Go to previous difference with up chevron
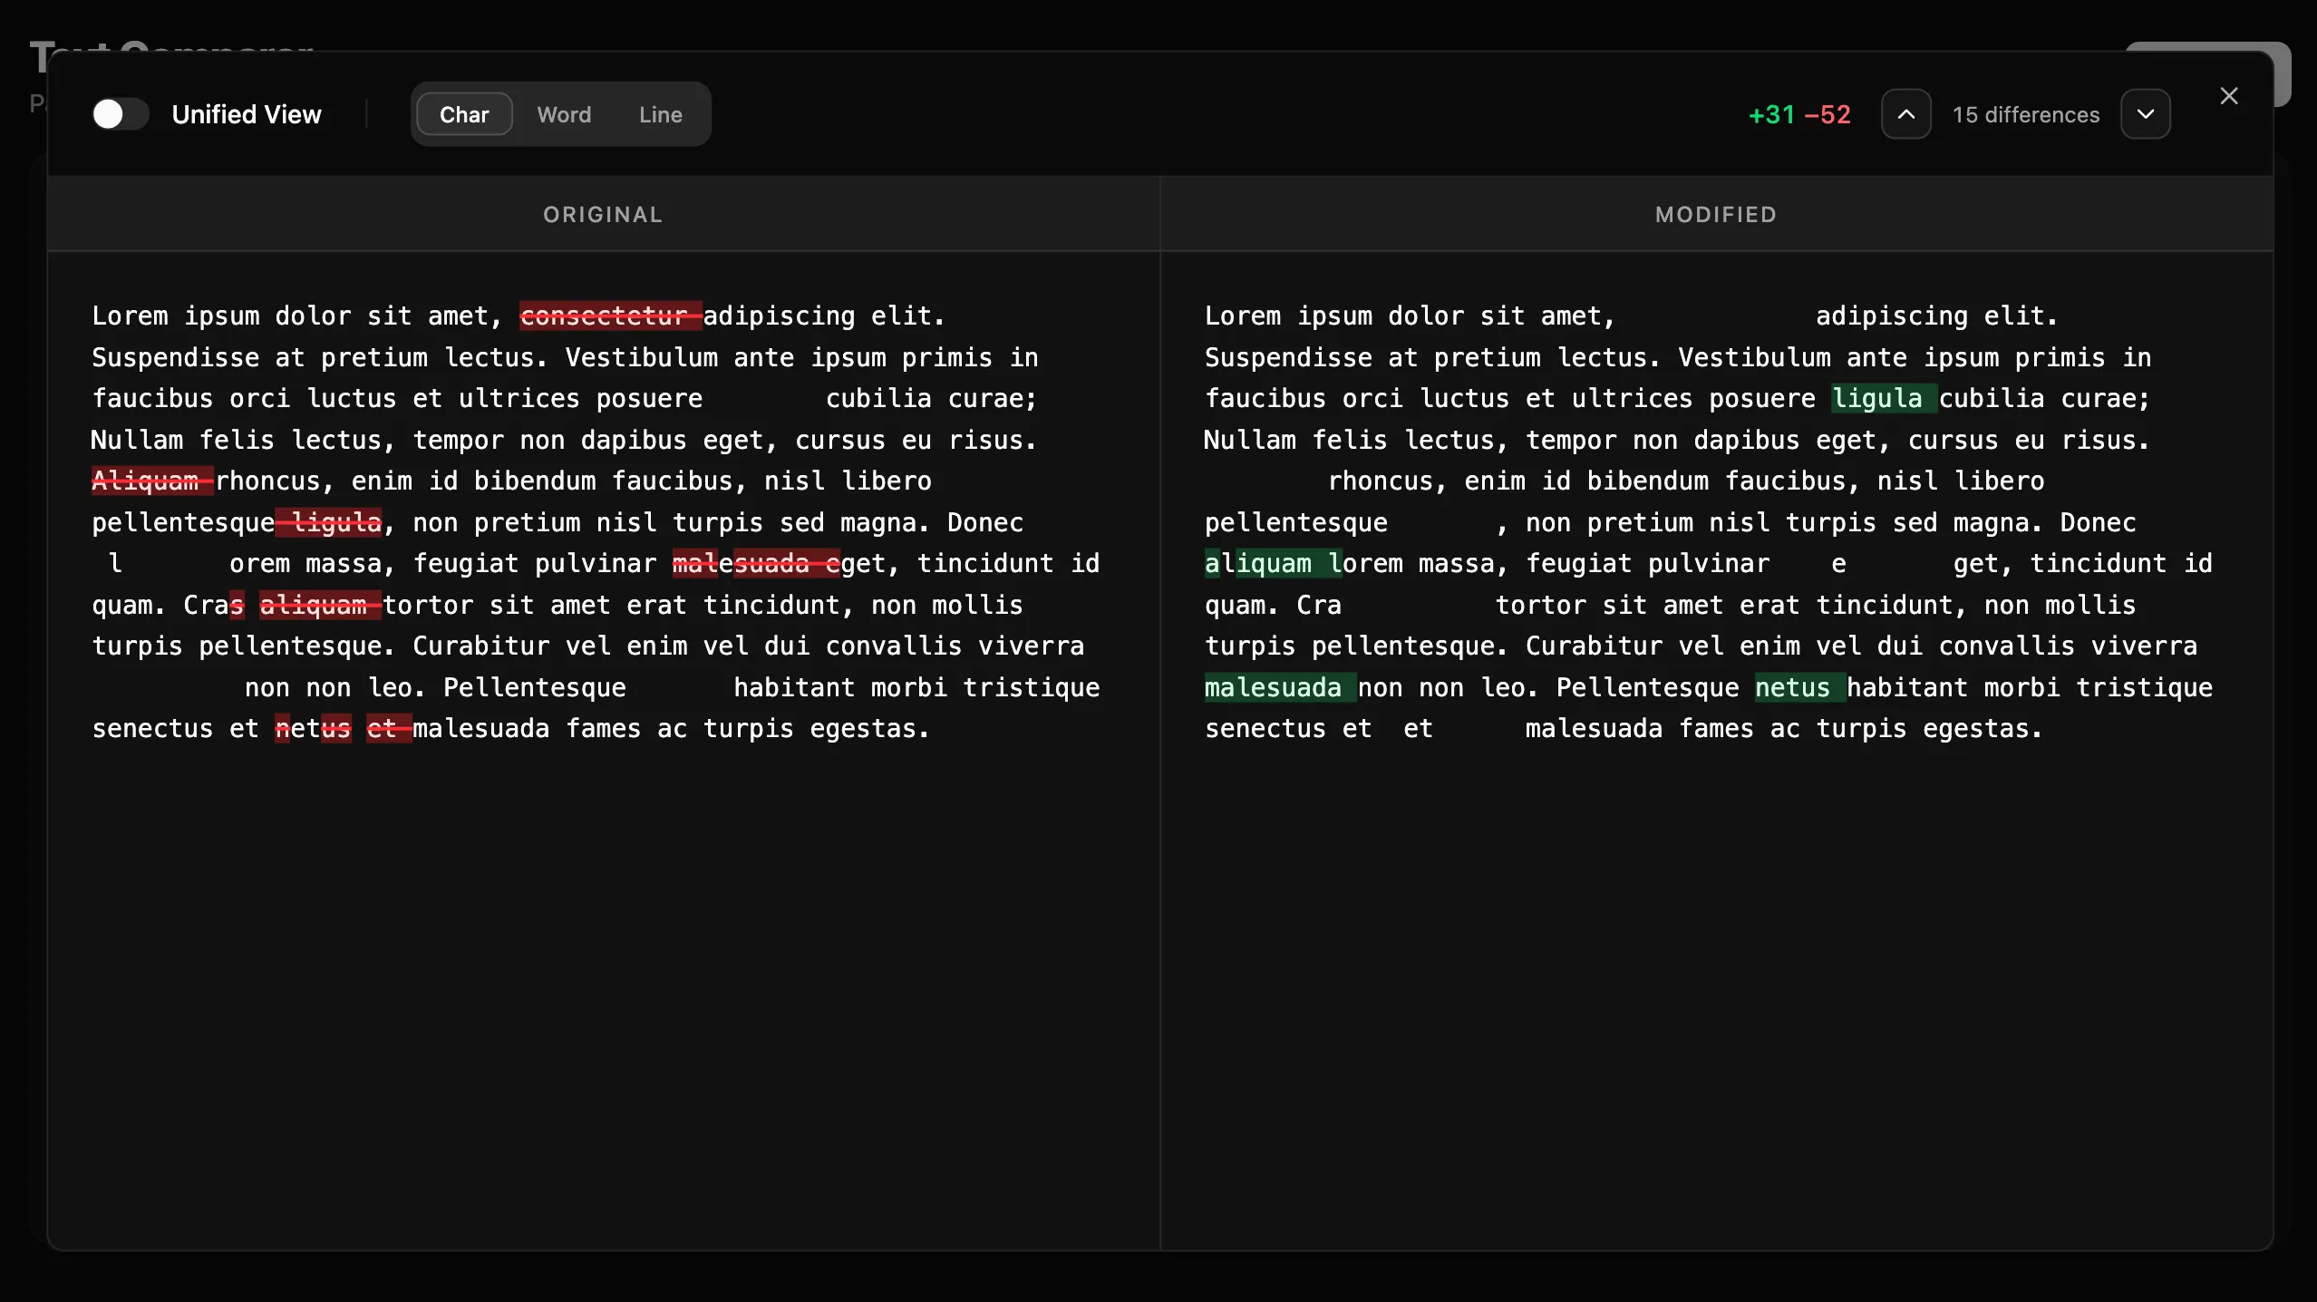This screenshot has height=1302, width=2317. [1906, 114]
